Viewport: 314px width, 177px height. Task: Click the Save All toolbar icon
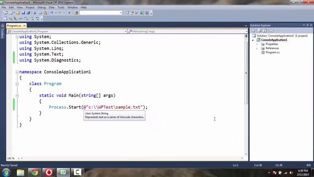pyautogui.click(x=28, y=13)
